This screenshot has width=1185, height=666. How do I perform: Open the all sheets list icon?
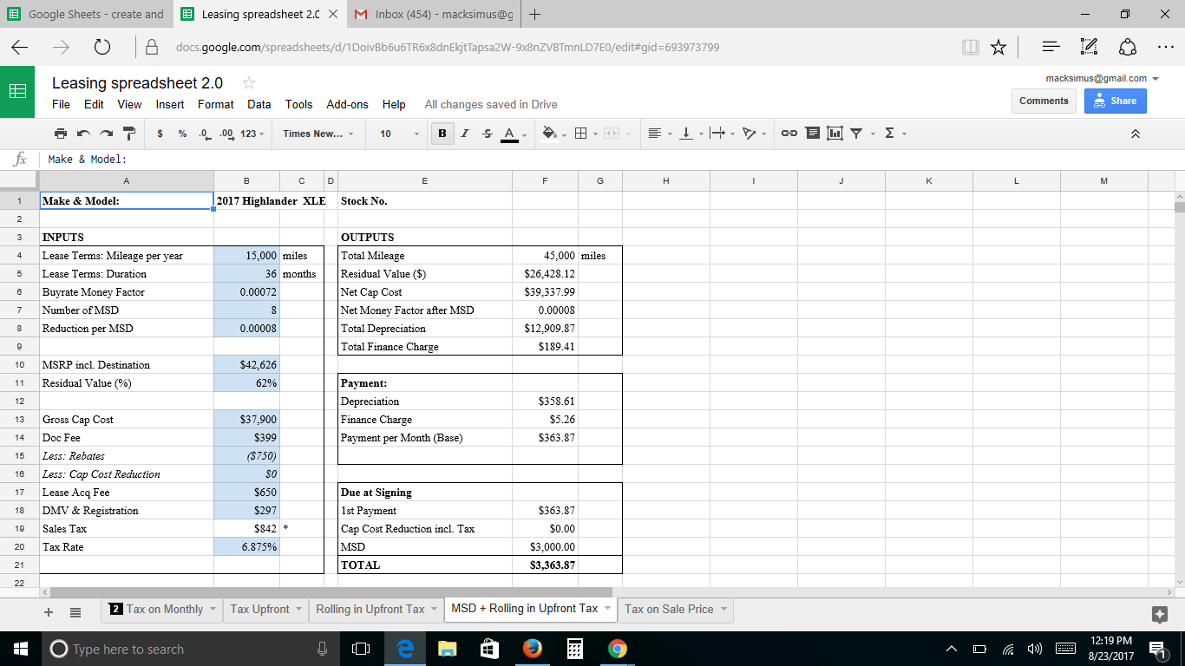[75, 611]
